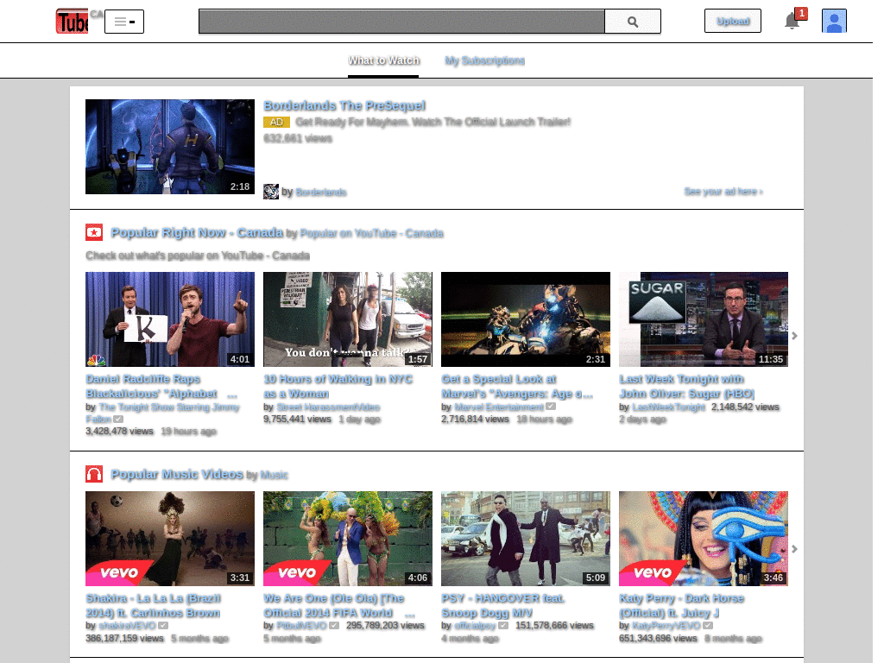Click the Popular Right Now star icon
The height and width of the screenshot is (663, 884).
tap(94, 232)
